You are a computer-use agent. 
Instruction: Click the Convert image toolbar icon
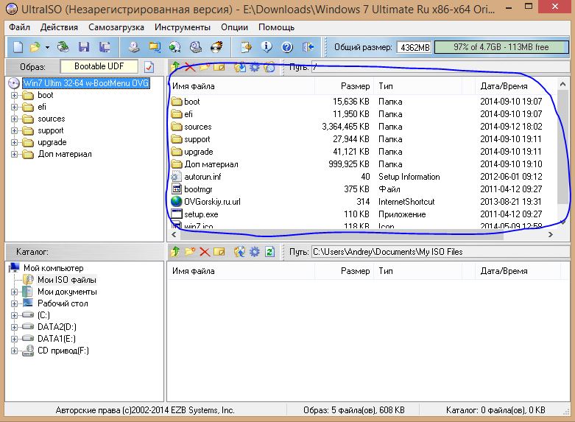[x=155, y=47]
